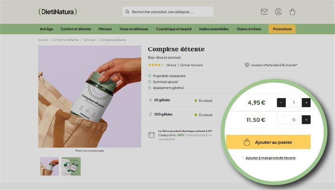This screenshot has width=335, height=190.
Task: Increase quantity for the 4,95 € option
Action: [306, 103]
